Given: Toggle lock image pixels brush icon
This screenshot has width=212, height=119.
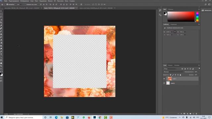Looking at the screenshot, I should [x=173, y=75].
